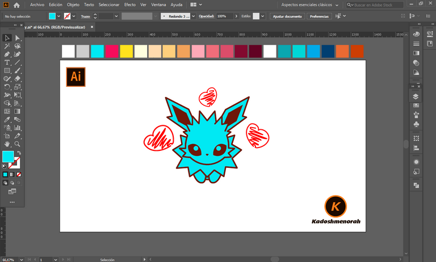The image size is (436, 262).
Task: Select the Pen tool
Action: (7, 54)
